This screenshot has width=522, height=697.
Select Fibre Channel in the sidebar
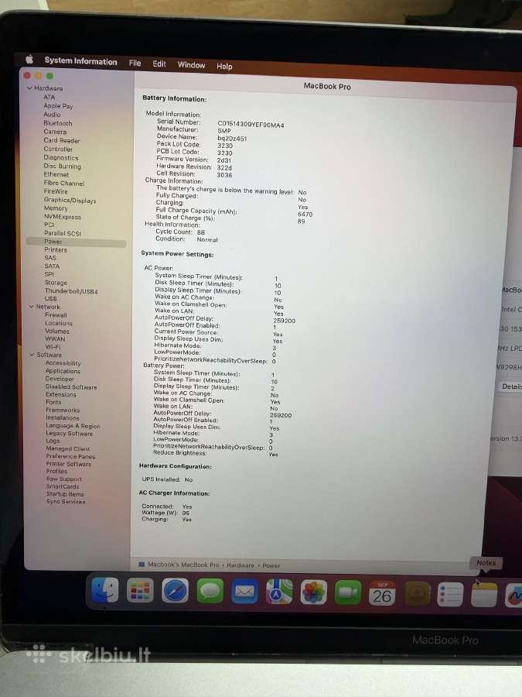(x=64, y=183)
